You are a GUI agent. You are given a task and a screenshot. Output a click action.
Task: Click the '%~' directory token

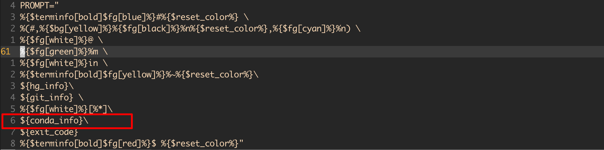point(171,75)
